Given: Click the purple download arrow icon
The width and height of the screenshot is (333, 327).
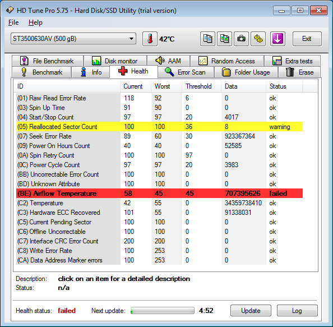Looking at the screenshot, I should coord(277,39).
